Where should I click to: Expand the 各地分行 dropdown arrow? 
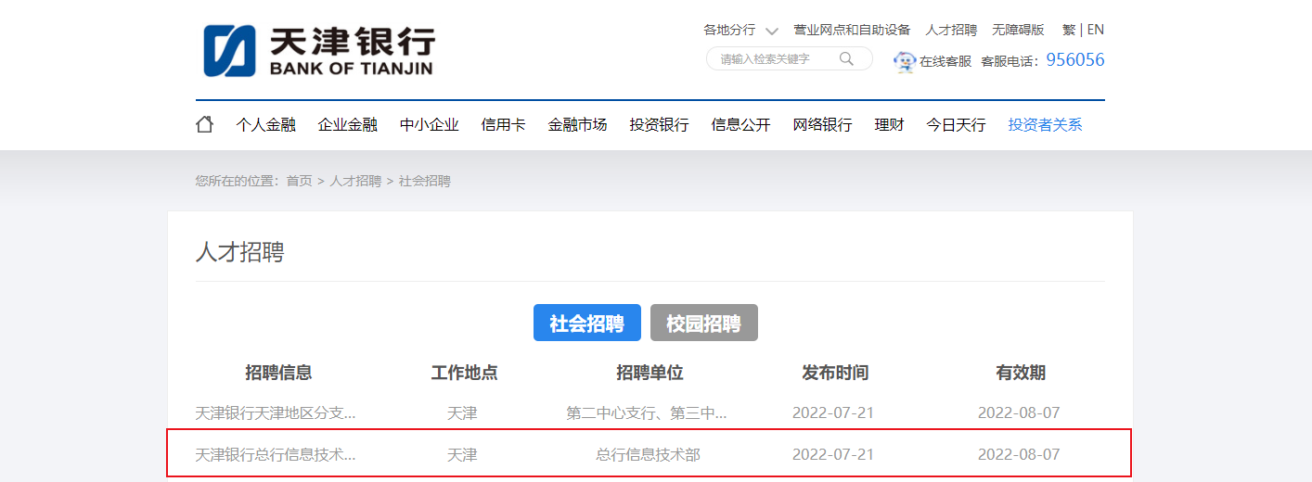click(x=771, y=31)
